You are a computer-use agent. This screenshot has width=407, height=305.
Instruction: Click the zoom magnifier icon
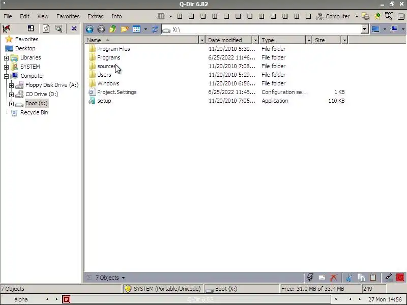coord(389,16)
